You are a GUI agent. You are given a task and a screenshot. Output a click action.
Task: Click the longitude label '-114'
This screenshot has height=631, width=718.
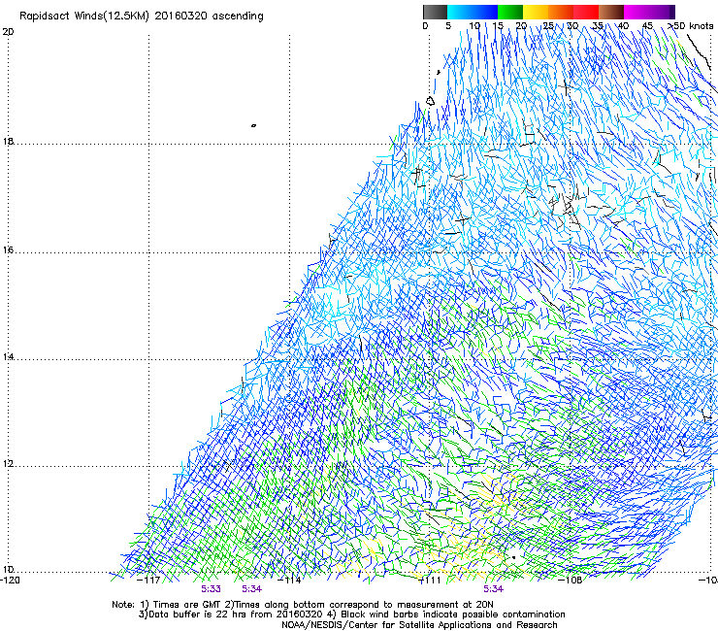coord(290,580)
